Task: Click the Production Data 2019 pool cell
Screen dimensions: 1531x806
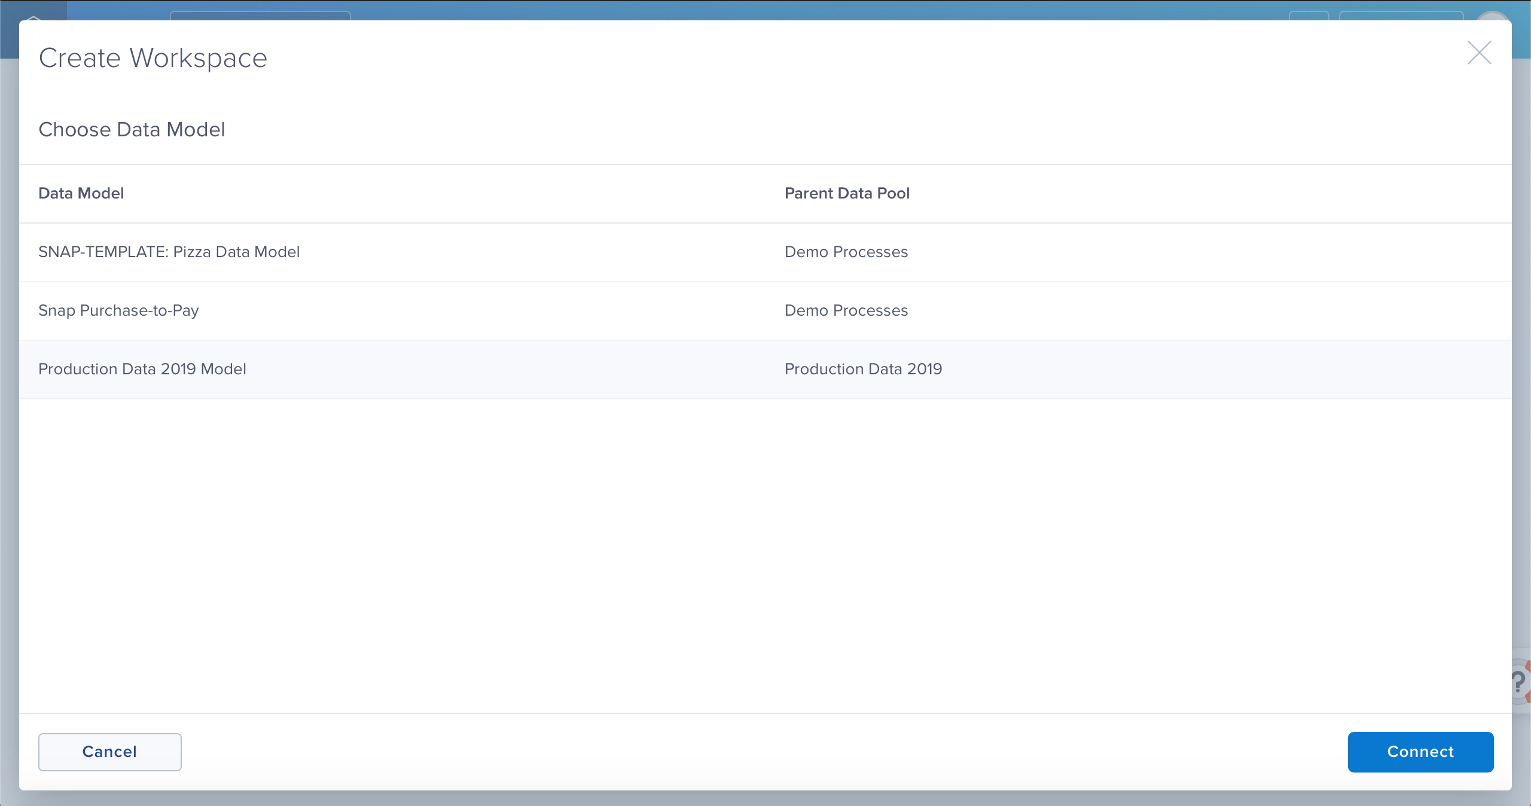Action: pos(863,369)
